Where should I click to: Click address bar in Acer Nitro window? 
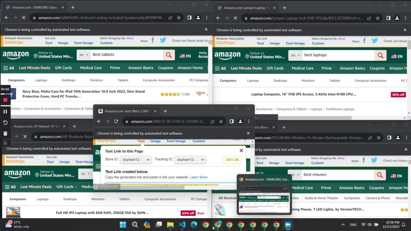click(x=168, y=121)
